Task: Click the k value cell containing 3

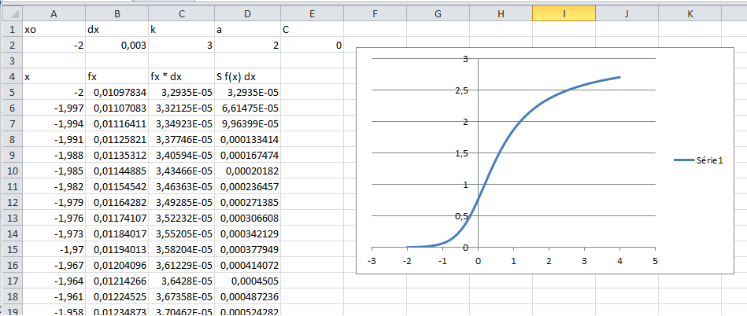Action: pyautogui.click(x=181, y=46)
